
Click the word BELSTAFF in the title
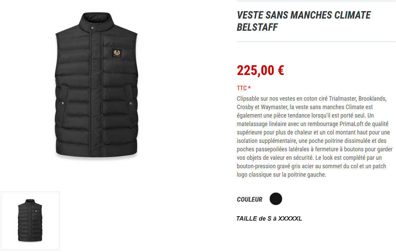pyautogui.click(x=257, y=27)
